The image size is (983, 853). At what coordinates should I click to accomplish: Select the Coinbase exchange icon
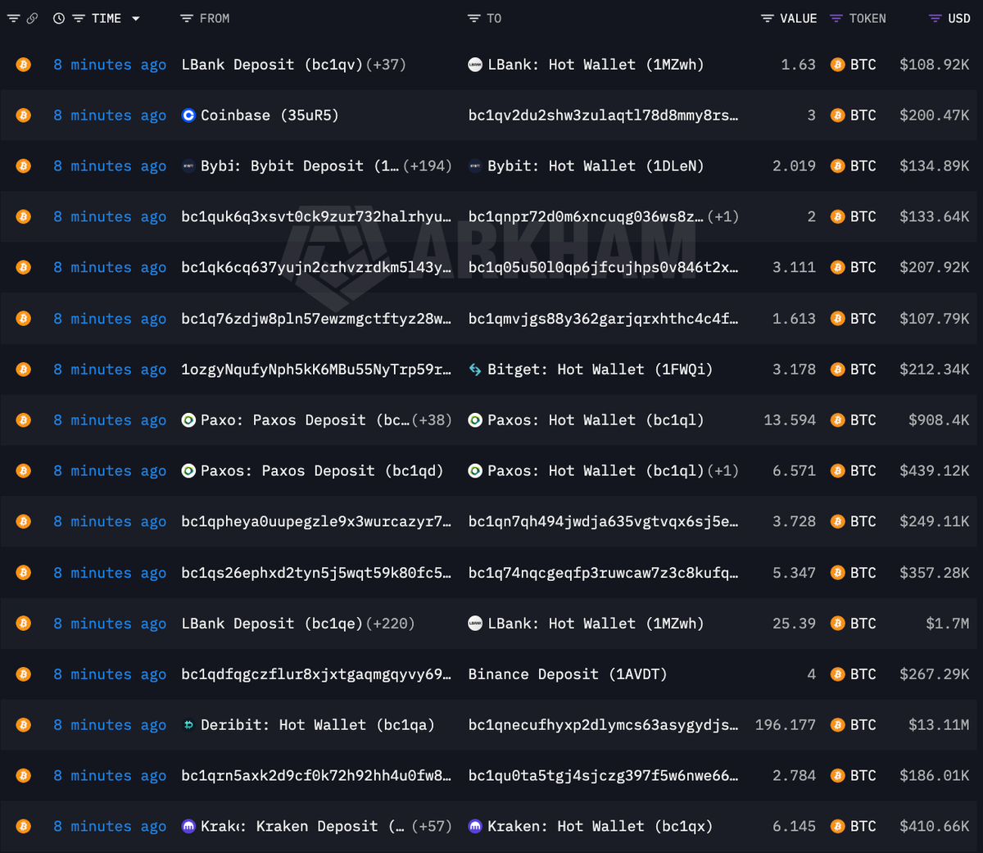pyautogui.click(x=188, y=116)
